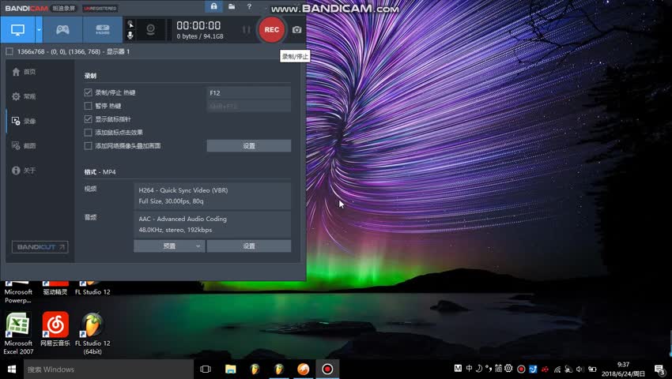Image resolution: width=672 pixels, height=379 pixels.
Task: Open the 常规 (General) sidebar tab
Action: click(x=24, y=96)
